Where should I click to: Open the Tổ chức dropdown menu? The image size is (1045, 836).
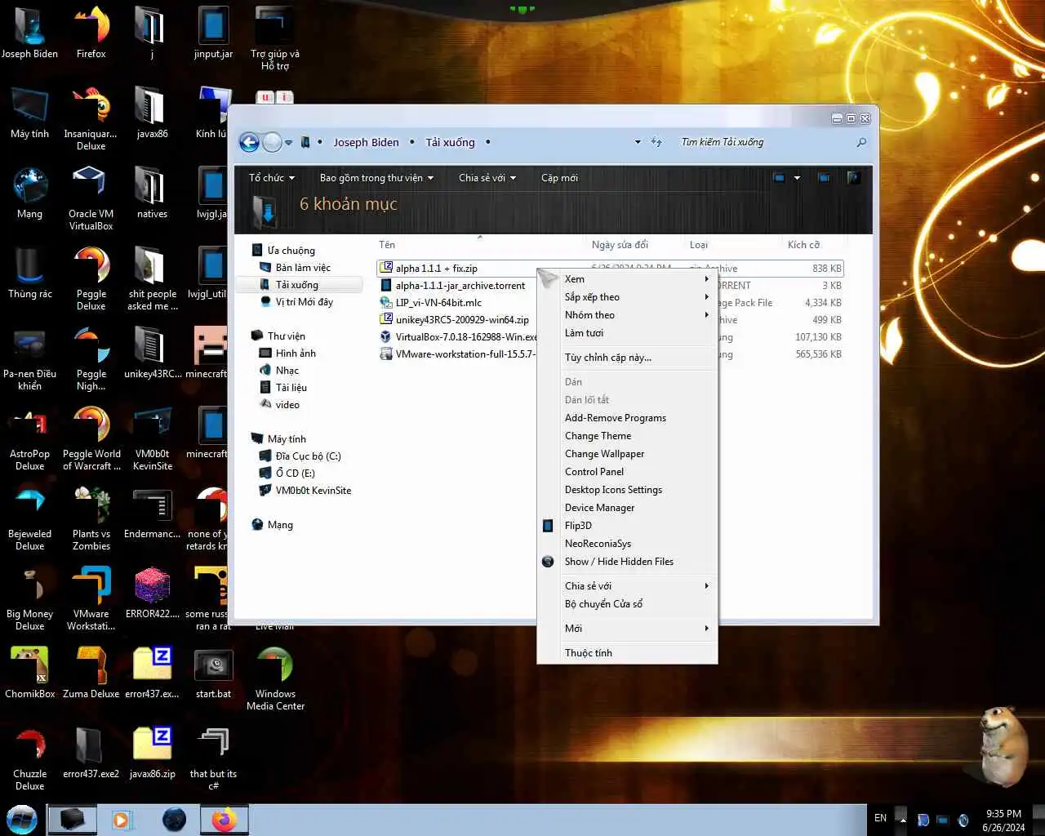(x=272, y=178)
